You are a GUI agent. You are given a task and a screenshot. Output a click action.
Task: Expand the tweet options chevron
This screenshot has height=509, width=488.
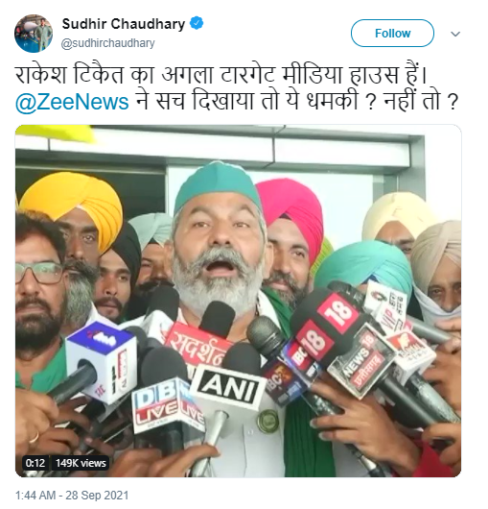click(x=455, y=34)
